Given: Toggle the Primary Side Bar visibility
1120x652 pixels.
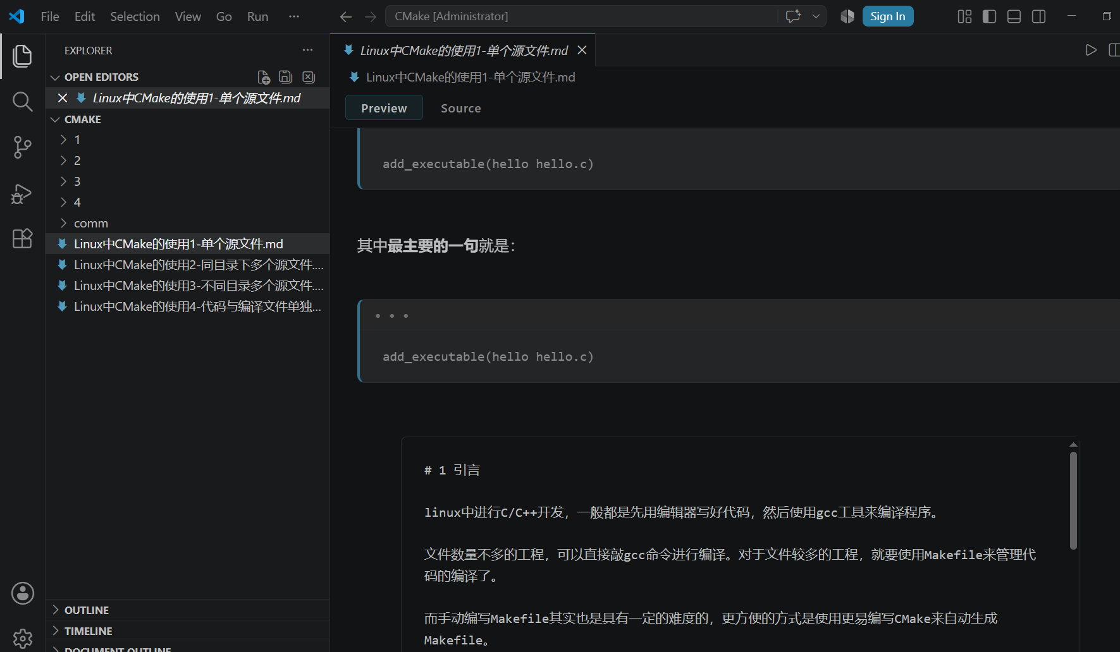Looking at the screenshot, I should pyautogui.click(x=989, y=16).
